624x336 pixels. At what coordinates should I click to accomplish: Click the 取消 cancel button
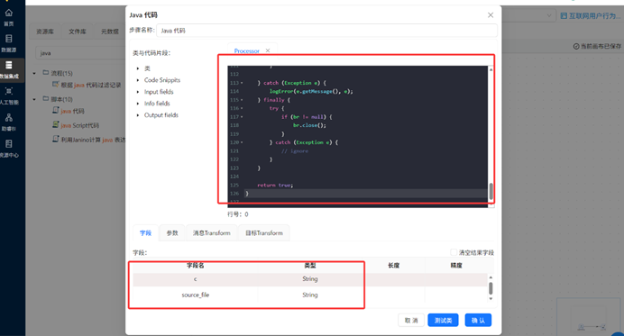411,320
